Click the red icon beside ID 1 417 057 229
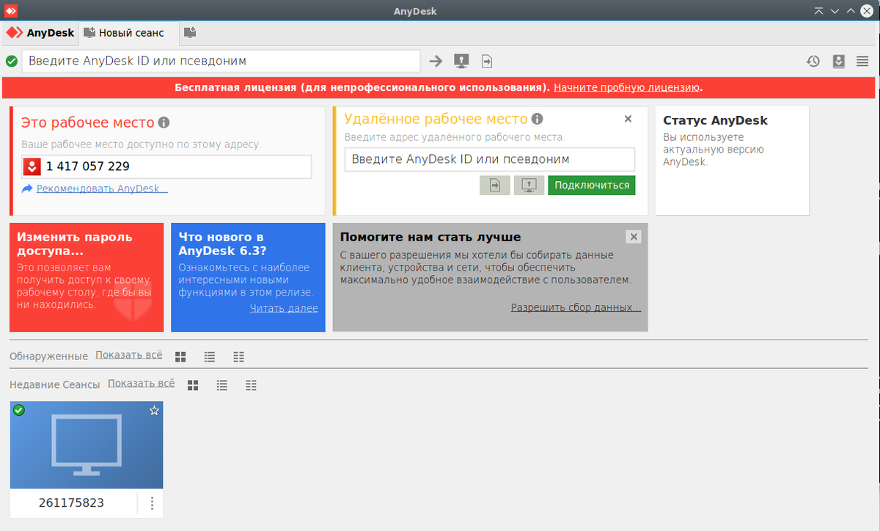This screenshot has width=880, height=531. (32, 166)
